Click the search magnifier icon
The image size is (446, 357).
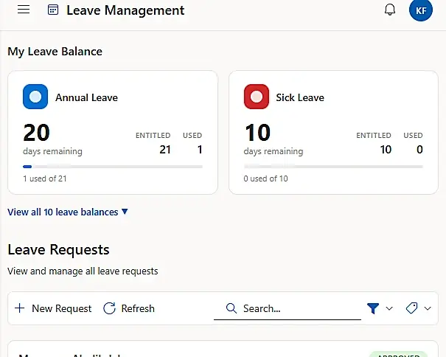point(231,308)
